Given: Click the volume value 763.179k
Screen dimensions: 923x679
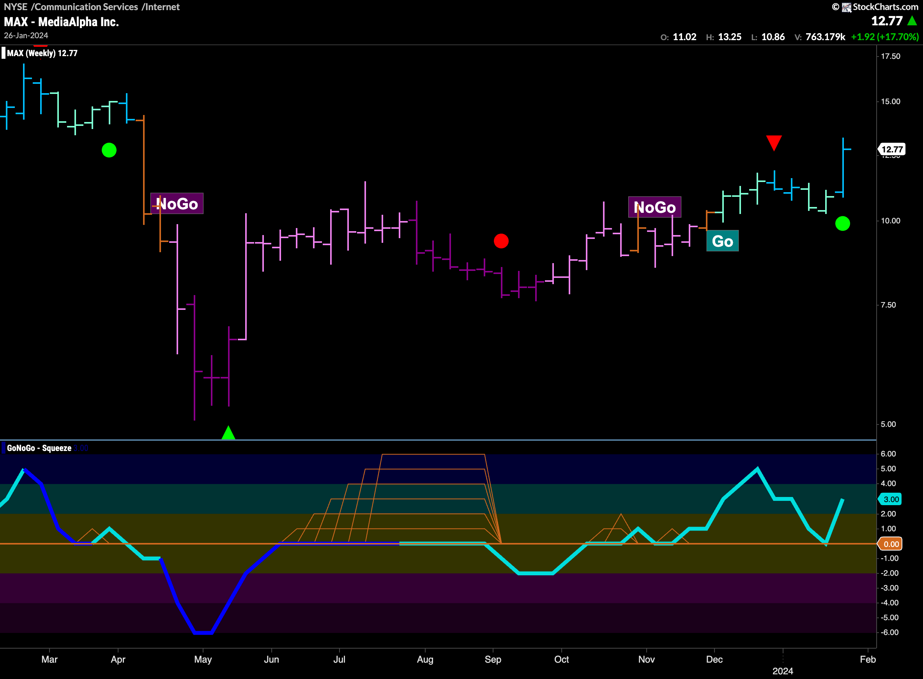Looking at the screenshot, I should pyautogui.click(x=825, y=37).
